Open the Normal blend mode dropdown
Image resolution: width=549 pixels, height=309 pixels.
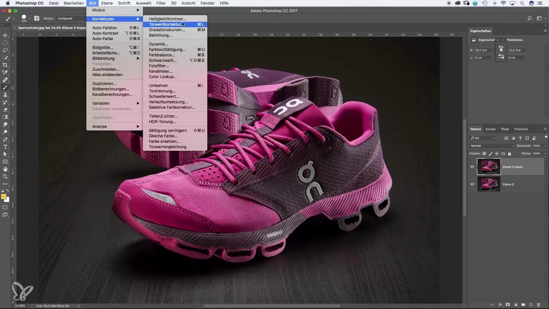point(492,146)
